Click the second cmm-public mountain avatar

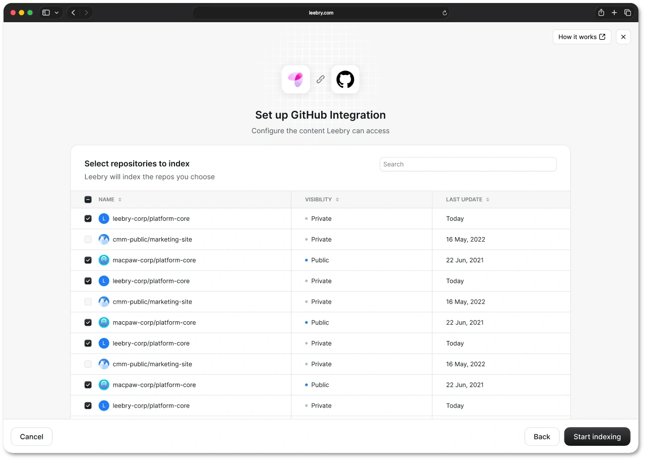(x=104, y=302)
